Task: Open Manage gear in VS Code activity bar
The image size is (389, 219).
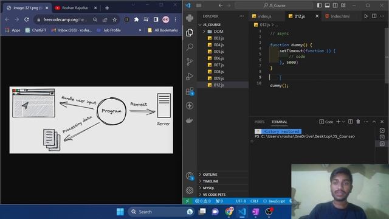Action: coord(190,190)
